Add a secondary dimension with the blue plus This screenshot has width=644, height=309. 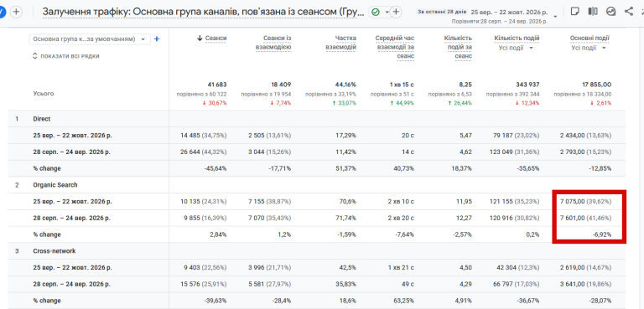[x=157, y=39]
